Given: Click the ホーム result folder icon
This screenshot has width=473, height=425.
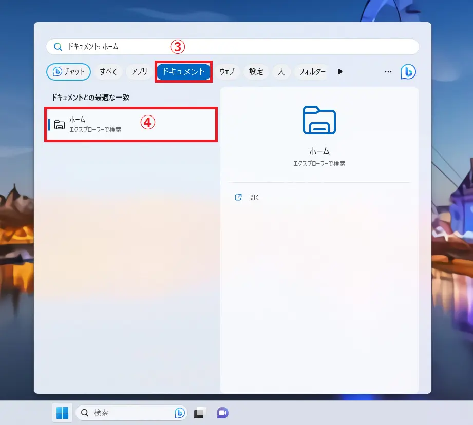Looking at the screenshot, I should coord(60,125).
